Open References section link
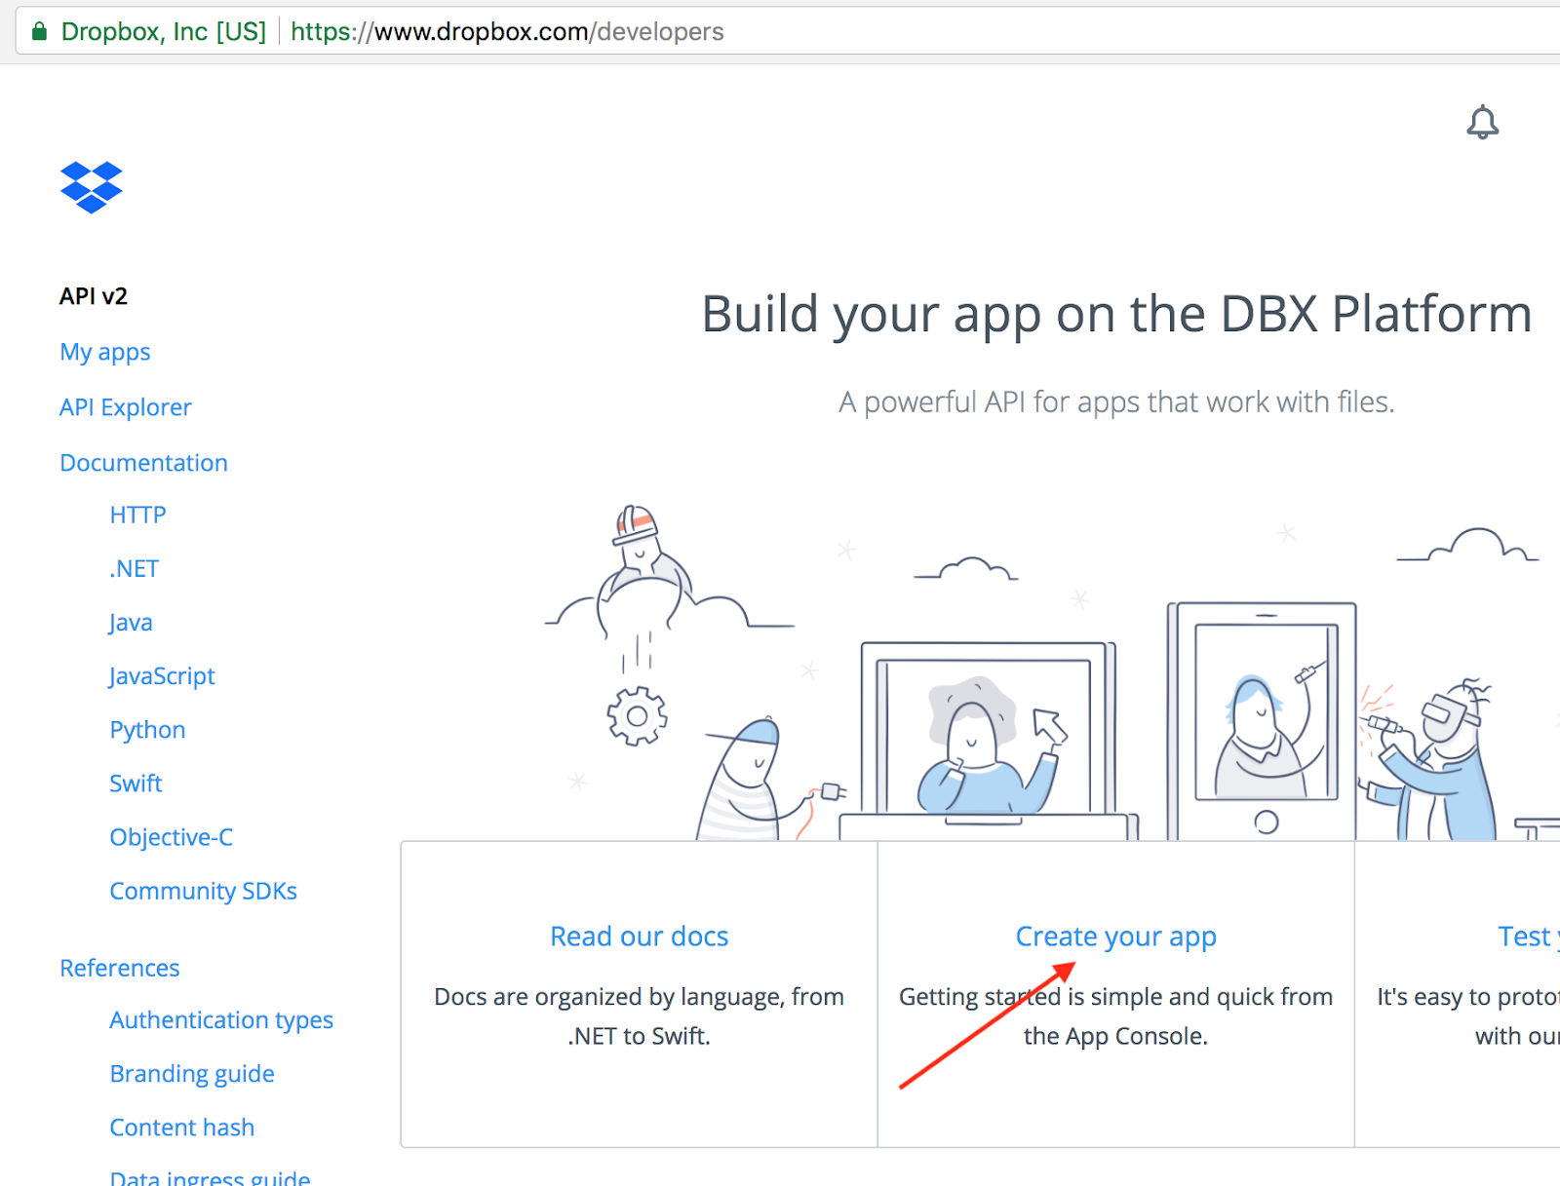 [x=120, y=968]
